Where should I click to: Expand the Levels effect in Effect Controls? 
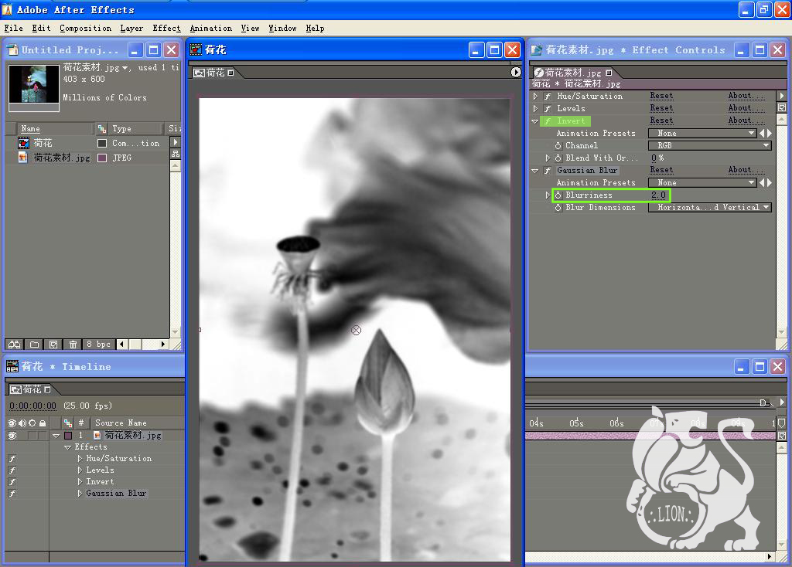click(535, 109)
